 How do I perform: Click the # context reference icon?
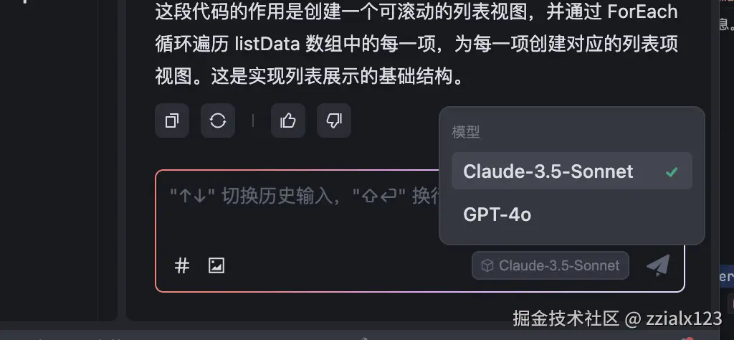click(x=181, y=265)
